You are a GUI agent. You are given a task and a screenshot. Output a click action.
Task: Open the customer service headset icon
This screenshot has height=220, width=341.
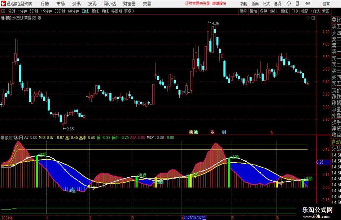pyautogui.click(x=289, y=4)
